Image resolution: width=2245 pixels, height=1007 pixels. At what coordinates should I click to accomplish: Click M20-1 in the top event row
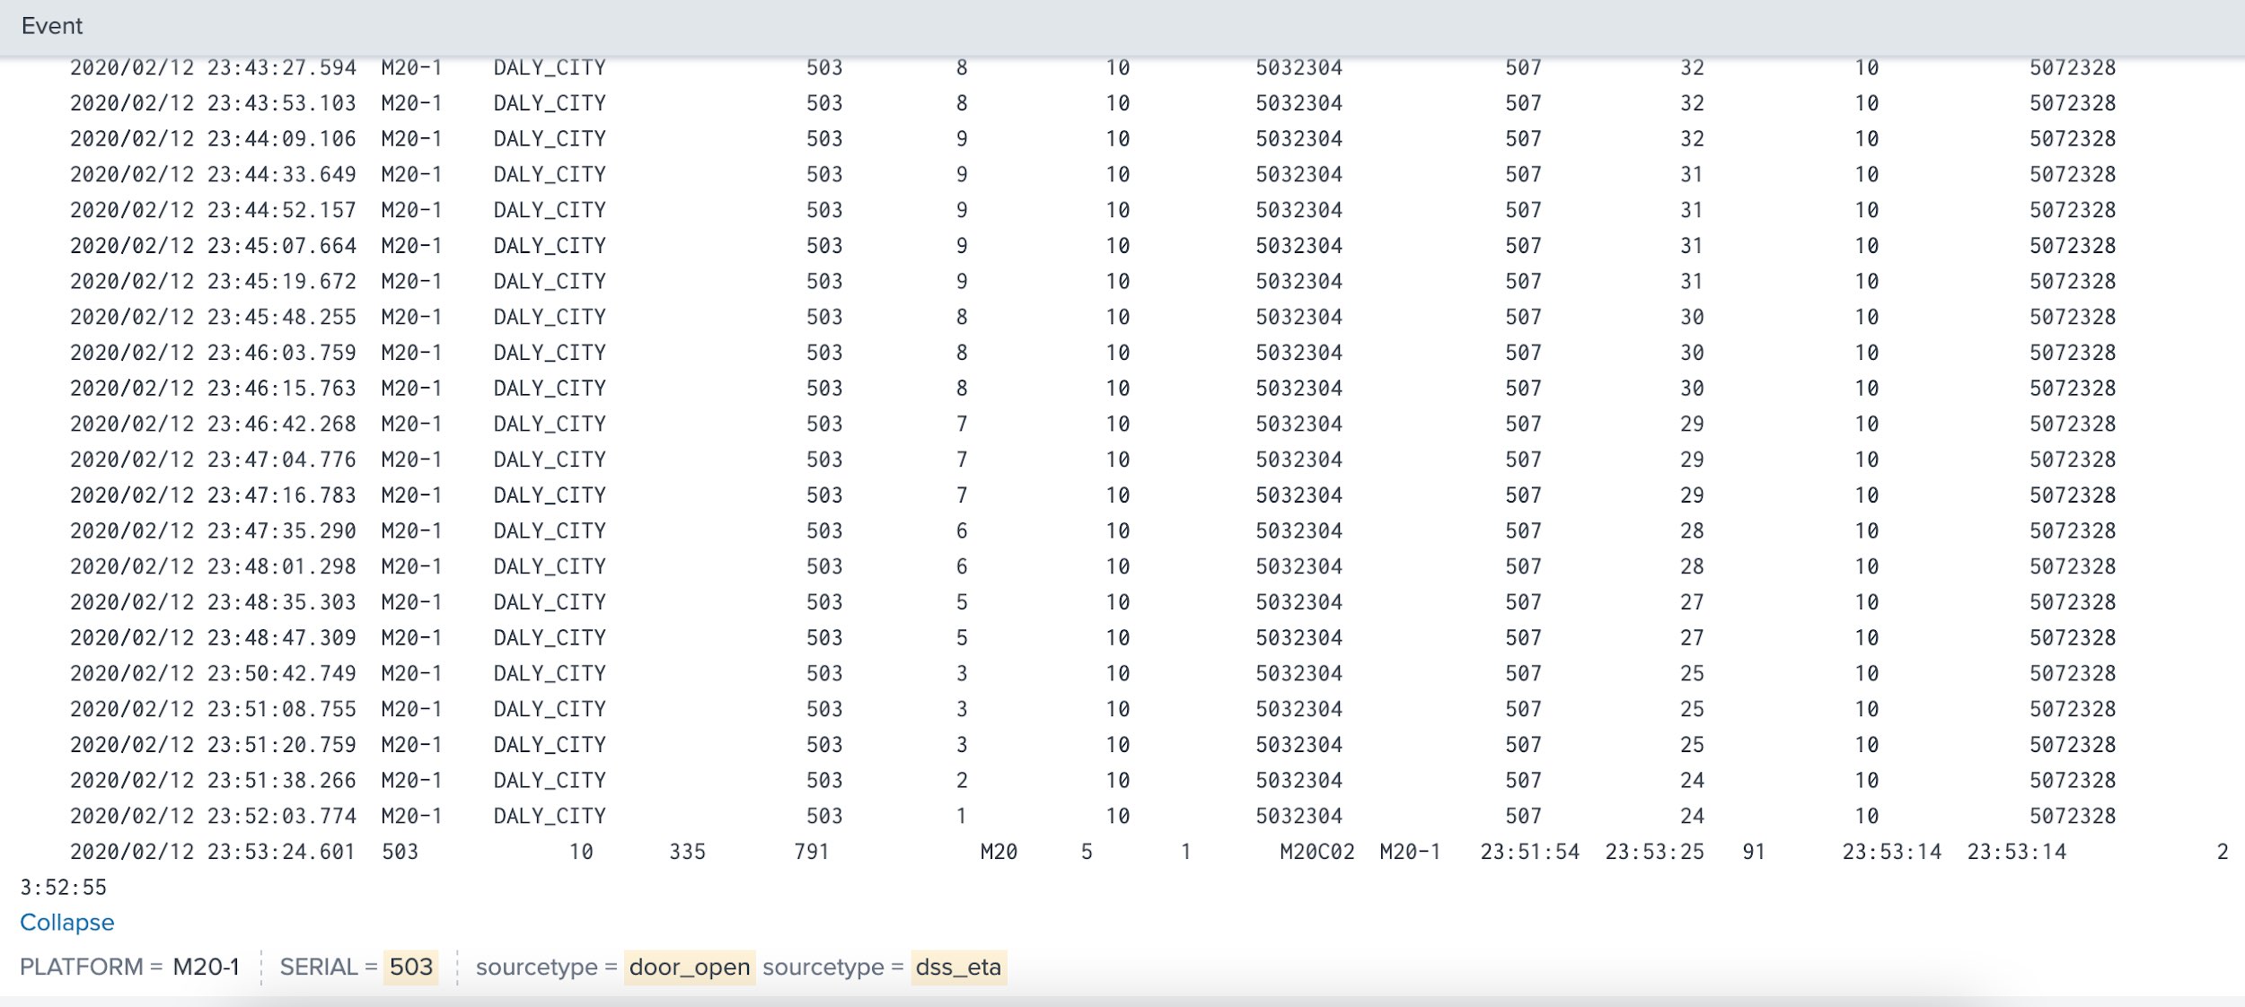click(411, 66)
